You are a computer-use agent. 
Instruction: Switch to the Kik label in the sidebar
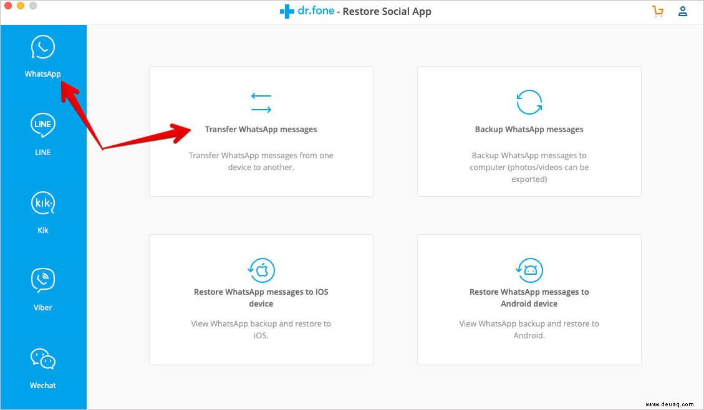tap(42, 230)
